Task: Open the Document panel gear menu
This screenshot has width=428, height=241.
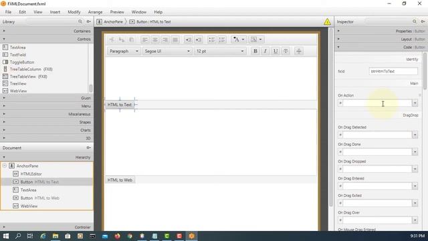Action: pyautogui.click(x=88, y=147)
